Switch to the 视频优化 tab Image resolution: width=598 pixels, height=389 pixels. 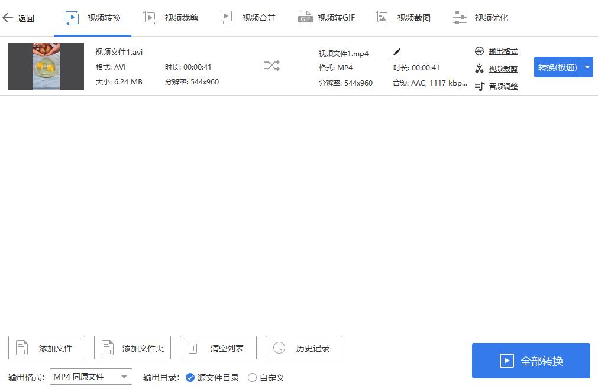pos(480,18)
